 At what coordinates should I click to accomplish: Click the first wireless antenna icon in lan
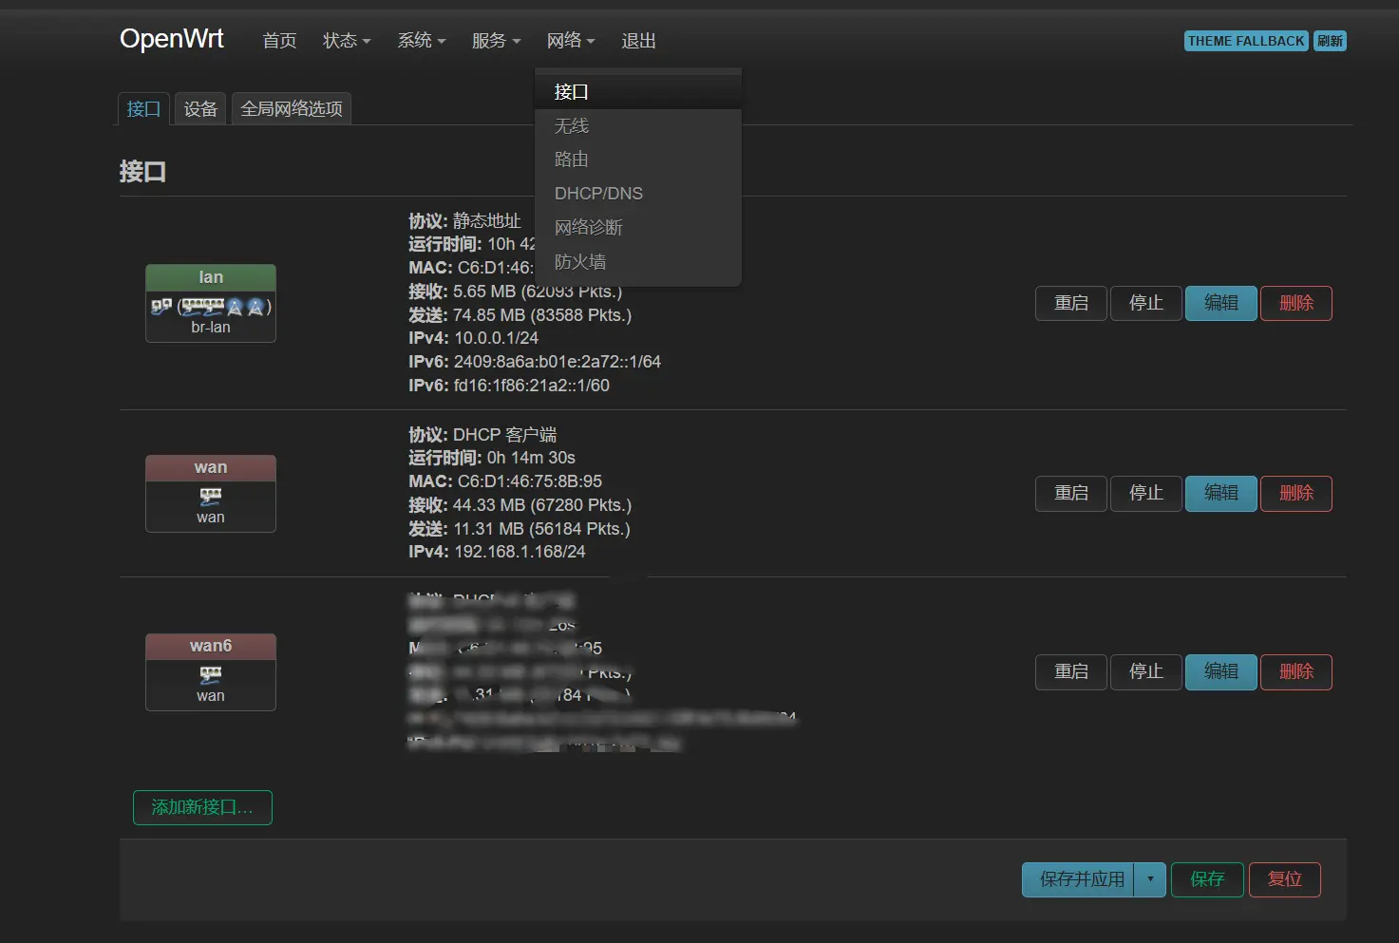tap(235, 307)
